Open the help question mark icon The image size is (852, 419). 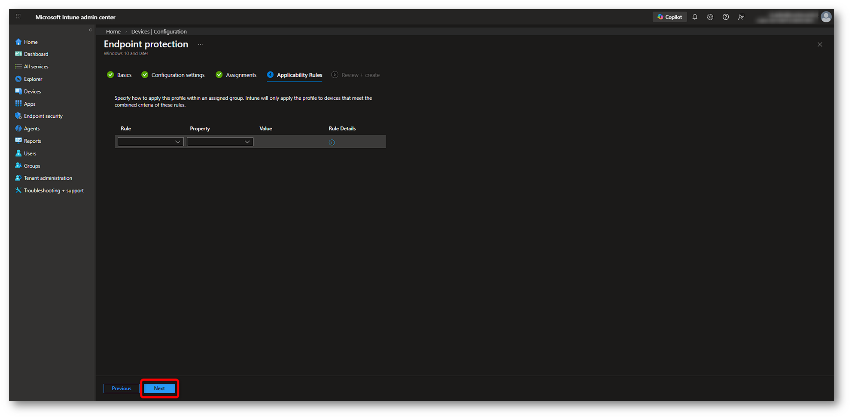pyautogui.click(x=726, y=17)
